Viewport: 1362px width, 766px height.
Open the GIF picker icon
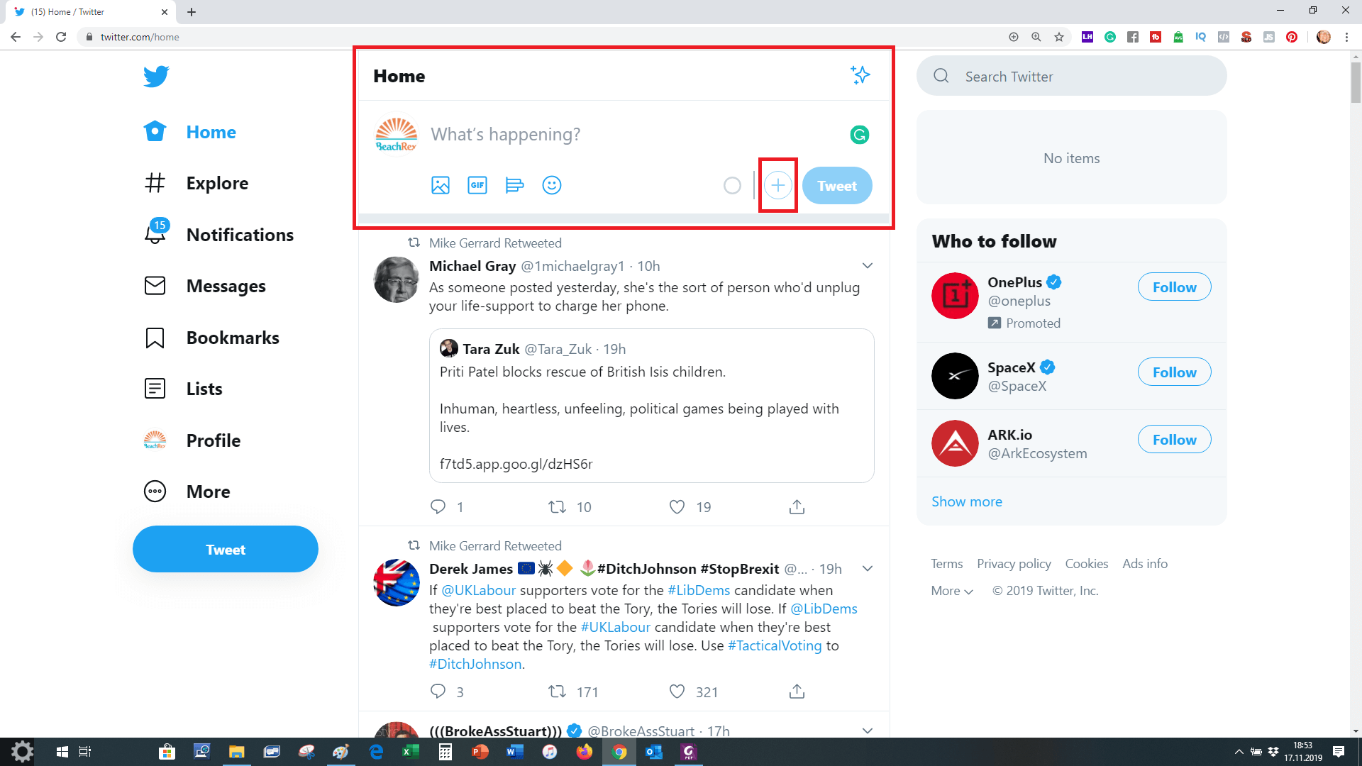[477, 185]
